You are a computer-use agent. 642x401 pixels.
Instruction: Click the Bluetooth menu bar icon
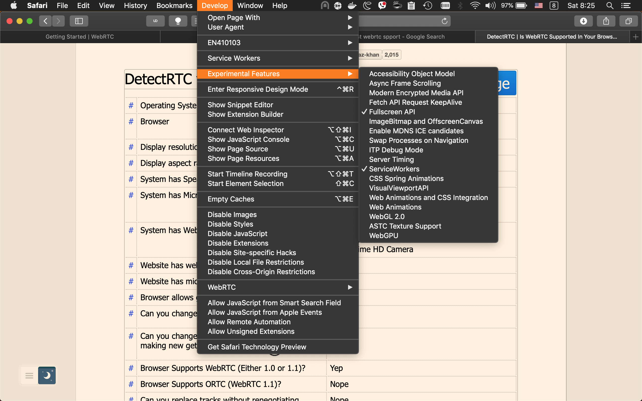point(460,6)
